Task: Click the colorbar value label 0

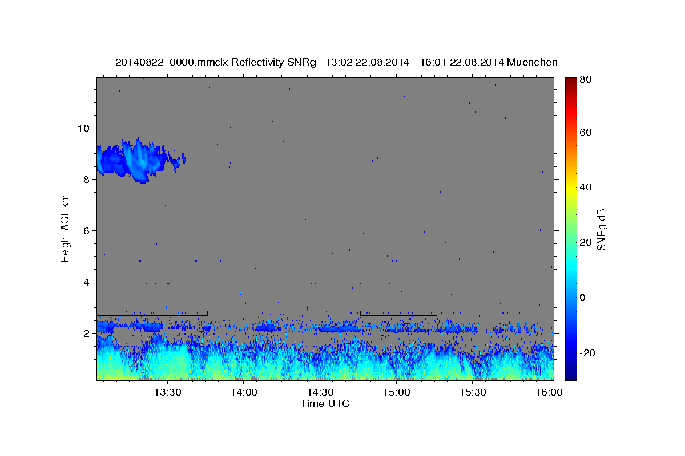Action: (x=583, y=298)
